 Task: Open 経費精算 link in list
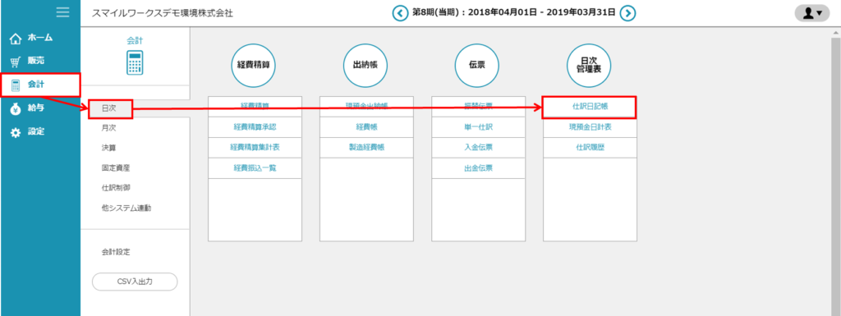coord(255,106)
